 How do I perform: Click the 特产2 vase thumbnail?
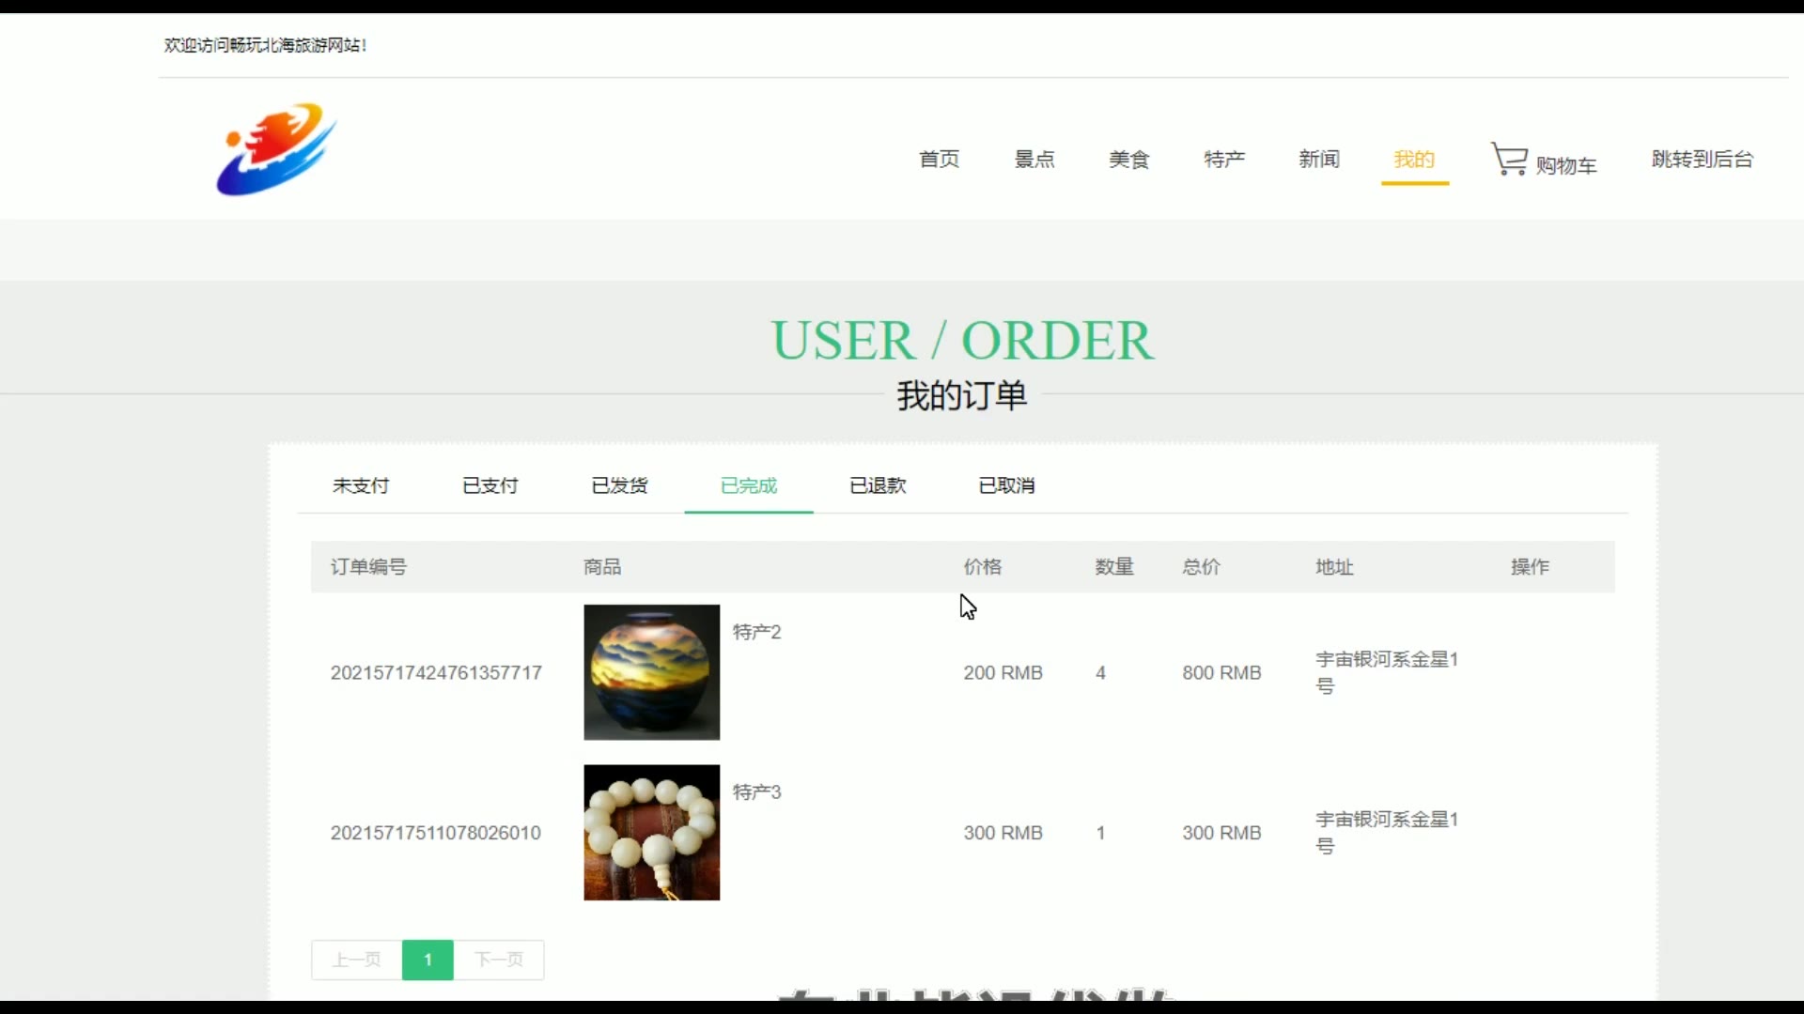[651, 672]
